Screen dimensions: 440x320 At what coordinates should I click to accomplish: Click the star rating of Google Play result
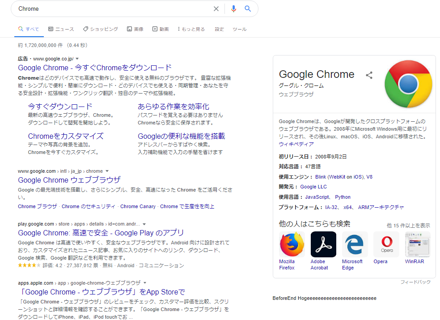click(29, 265)
